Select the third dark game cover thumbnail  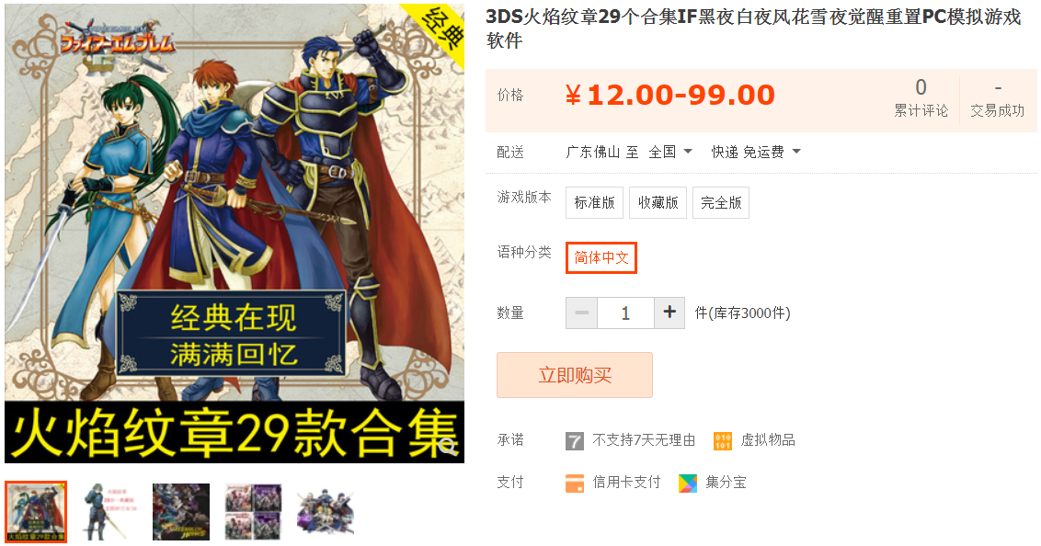tap(181, 511)
